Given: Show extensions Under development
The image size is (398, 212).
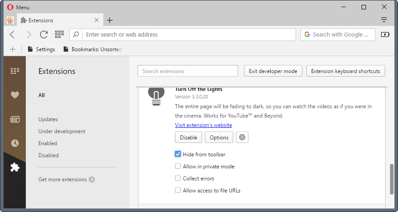Looking at the screenshot, I should [62, 131].
